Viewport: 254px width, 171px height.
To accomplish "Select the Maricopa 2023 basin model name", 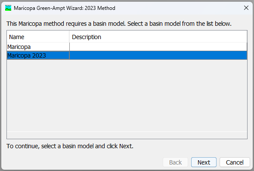I will (x=27, y=55).
